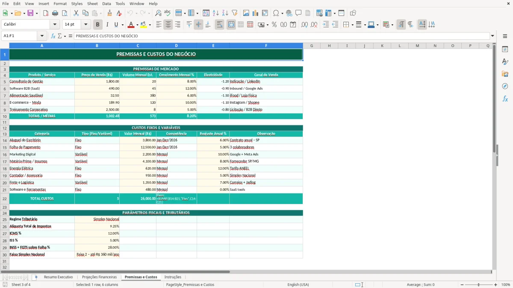Open the Font Name dropdown arrow
This screenshot has width=513, height=288.
click(x=54, y=25)
